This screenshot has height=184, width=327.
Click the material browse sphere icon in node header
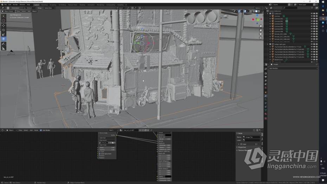tap(121, 130)
